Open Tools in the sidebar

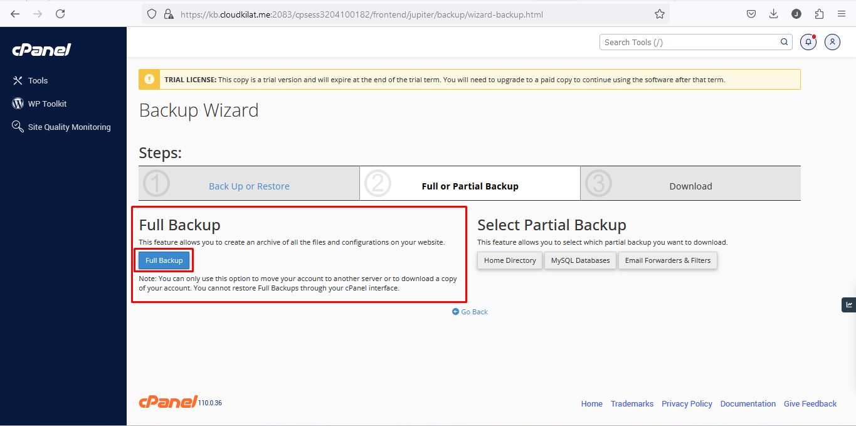(38, 80)
